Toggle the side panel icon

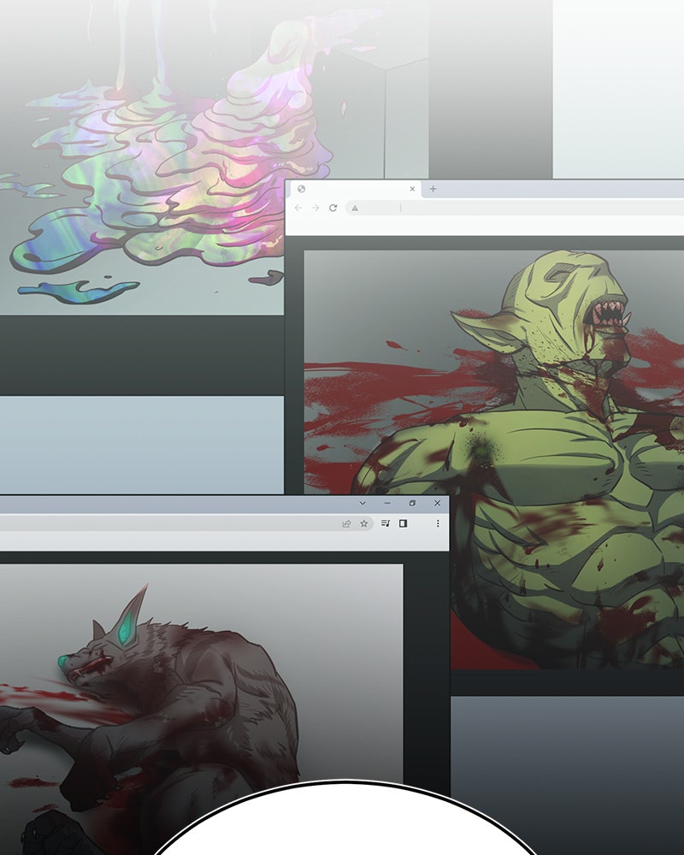pos(403,523)
